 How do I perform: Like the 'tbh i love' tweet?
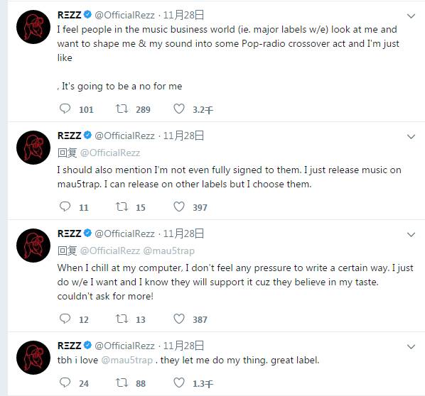click(179, 383)
